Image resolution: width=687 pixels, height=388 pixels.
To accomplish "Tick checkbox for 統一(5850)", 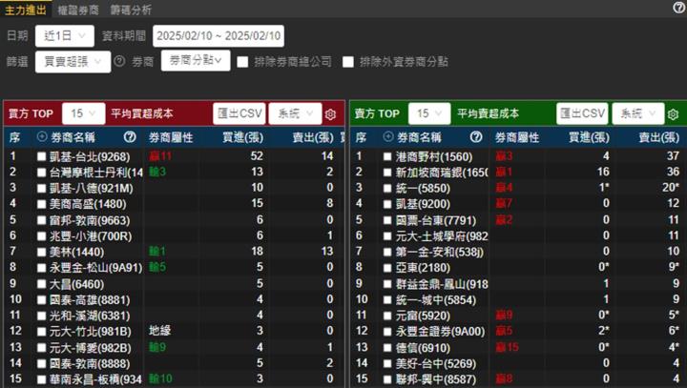I will click(387, 189).
